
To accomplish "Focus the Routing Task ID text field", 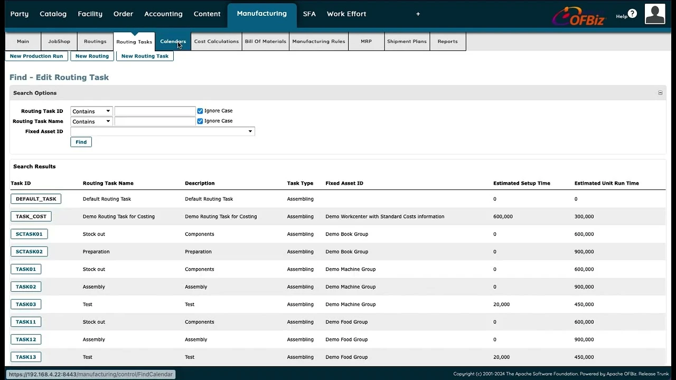I will 155,111.
